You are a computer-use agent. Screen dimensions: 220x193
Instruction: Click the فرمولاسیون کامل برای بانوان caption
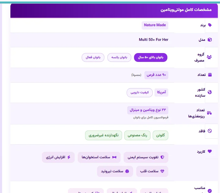(151, 117)
